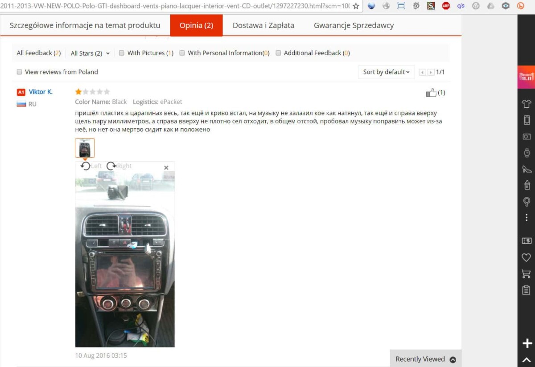
Task: Open the watches category in sidebar
Action: [x=527, y=153]
